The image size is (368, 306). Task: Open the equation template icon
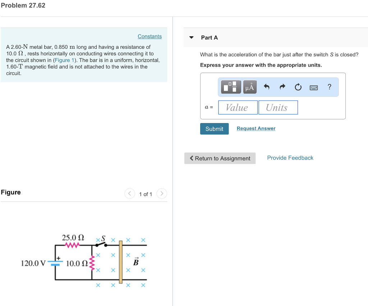click(231, 87)
